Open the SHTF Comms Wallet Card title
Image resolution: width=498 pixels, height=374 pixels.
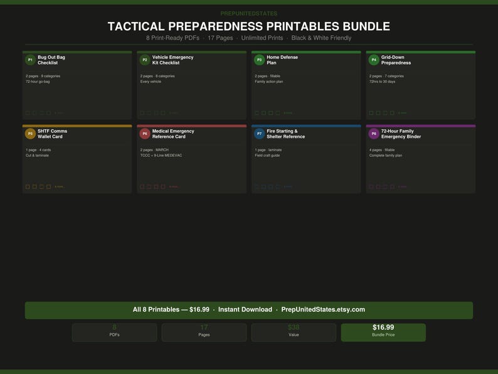tap(53, 134)
